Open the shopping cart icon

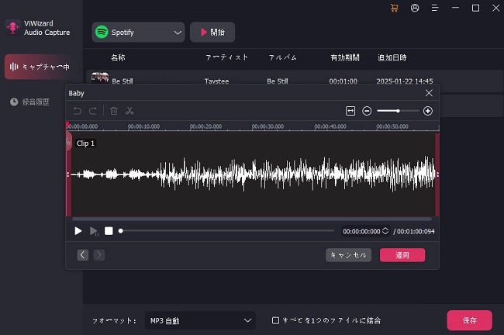(x=394, y=8)
